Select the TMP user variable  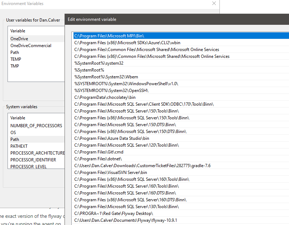pos(36,66)
